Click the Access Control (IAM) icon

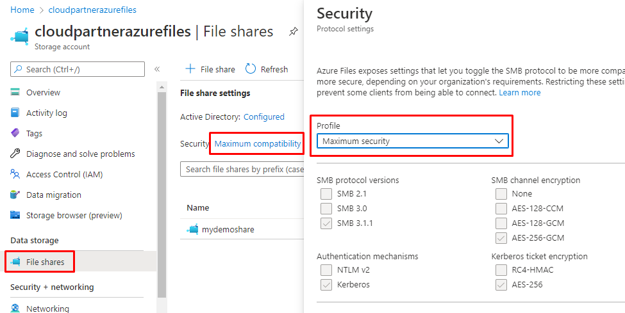pyautogui.click(x=16, y=174)
